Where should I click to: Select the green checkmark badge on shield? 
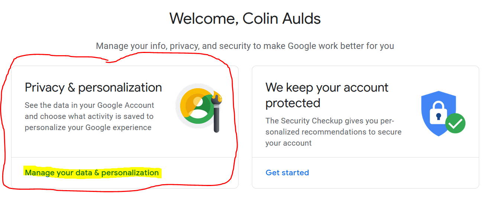(455, 123)
